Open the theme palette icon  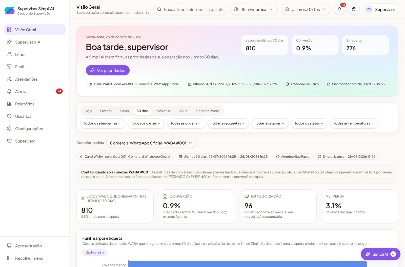[x=354, y=9]
